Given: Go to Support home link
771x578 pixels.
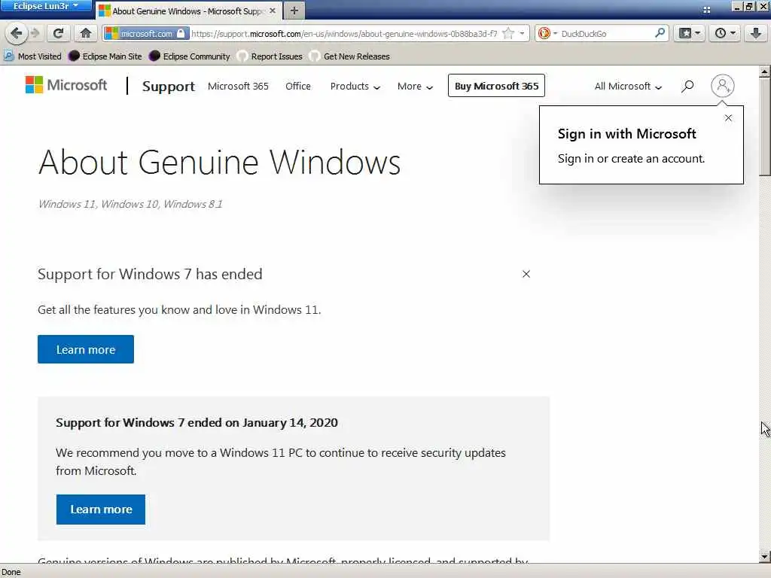Looking at the screenshot, I should click(168, 86).
